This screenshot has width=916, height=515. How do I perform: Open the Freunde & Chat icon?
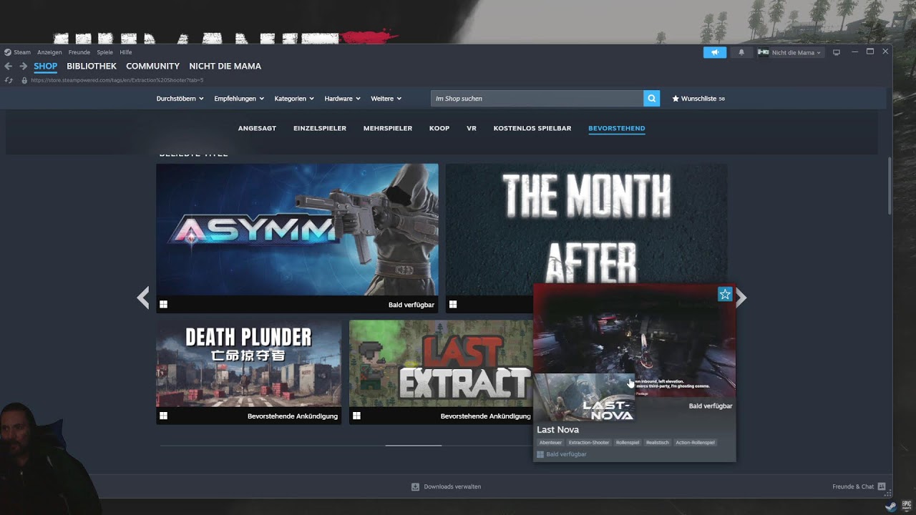(x=882, y=486)
